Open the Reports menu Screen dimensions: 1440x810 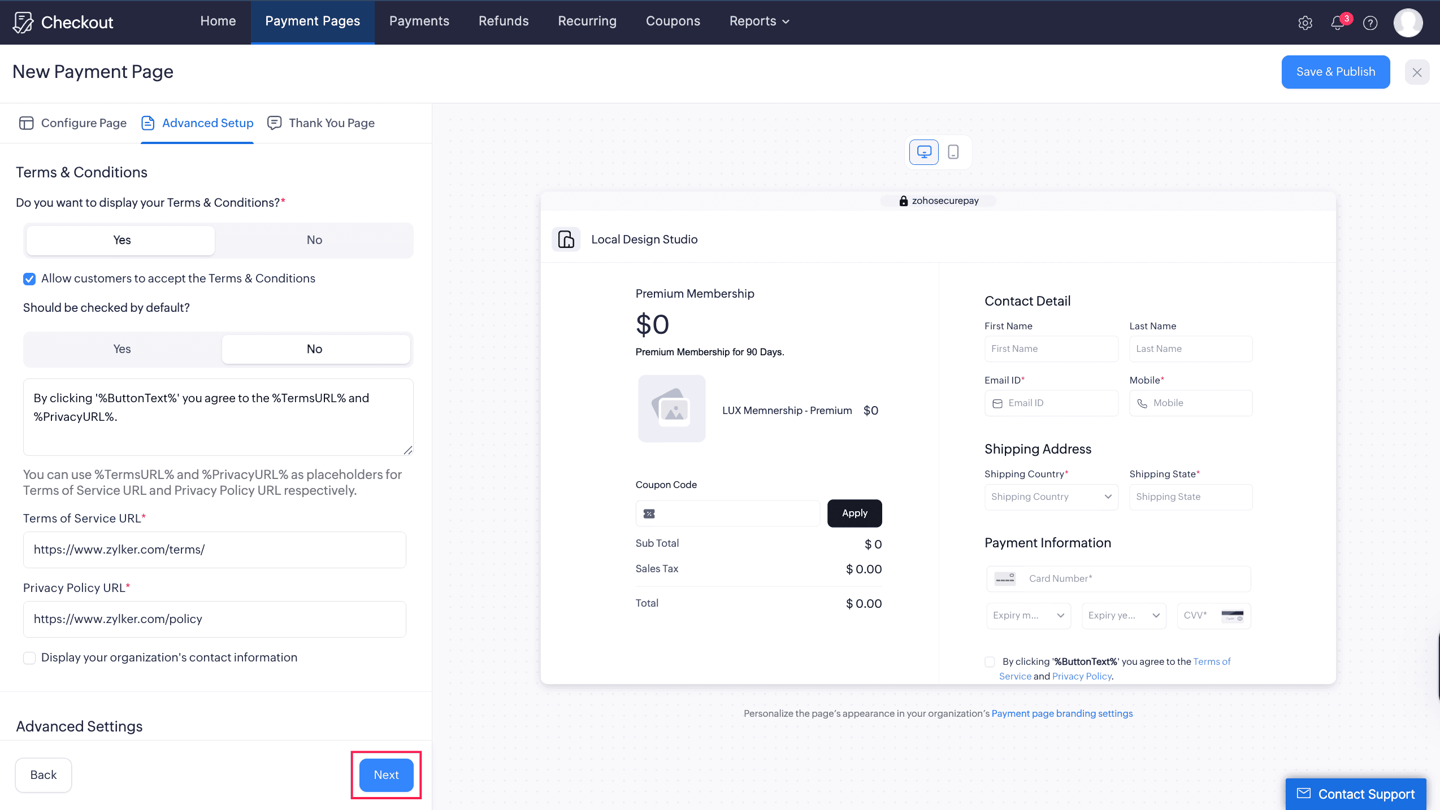(758, 21)
